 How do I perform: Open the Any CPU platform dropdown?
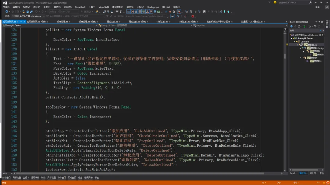coord(69,12)
